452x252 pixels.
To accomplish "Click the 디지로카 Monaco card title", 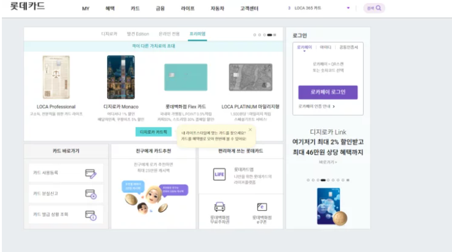I will pos(121,106).
